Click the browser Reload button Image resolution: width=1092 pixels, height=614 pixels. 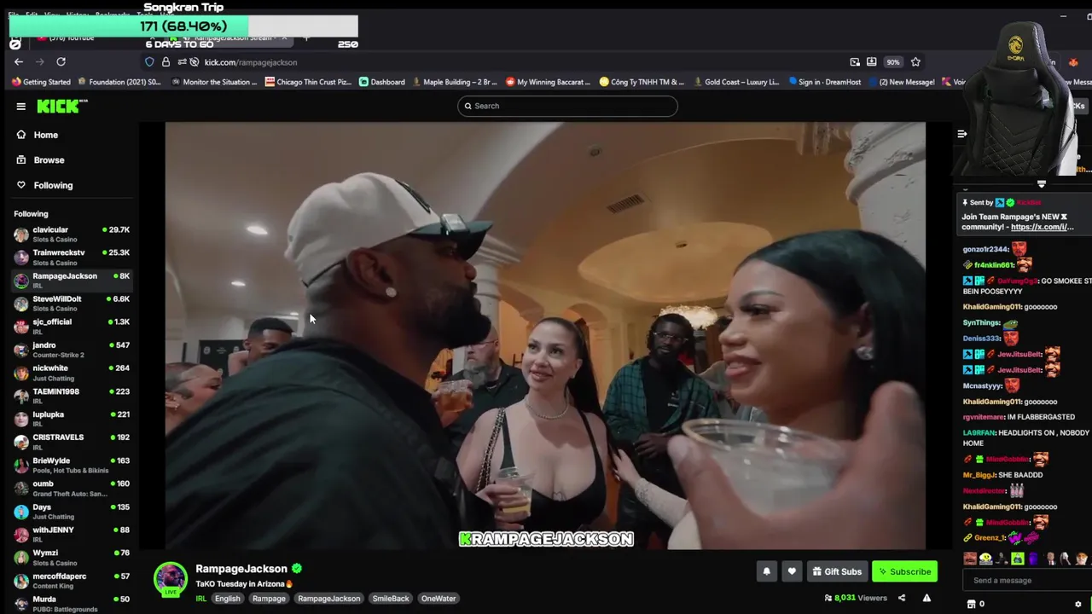[x=61, y=61]
